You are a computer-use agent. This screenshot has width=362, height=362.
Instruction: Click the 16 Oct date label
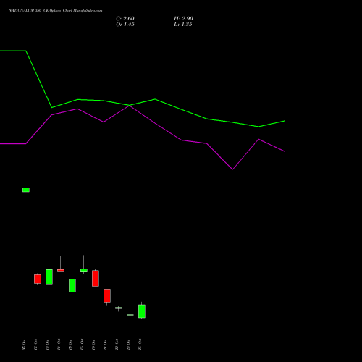click(x=82, y=345)
